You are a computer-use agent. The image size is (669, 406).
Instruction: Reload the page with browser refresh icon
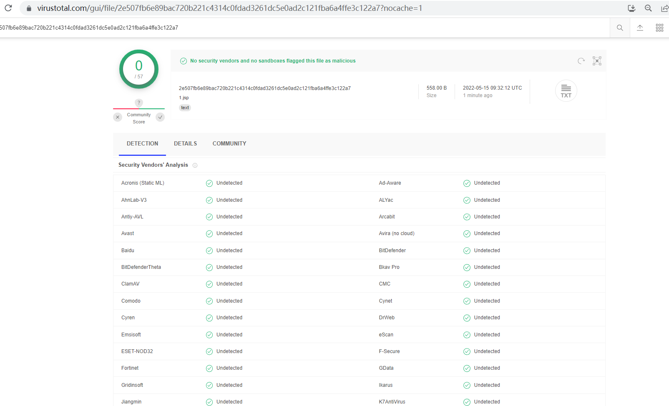pos(8,8)
